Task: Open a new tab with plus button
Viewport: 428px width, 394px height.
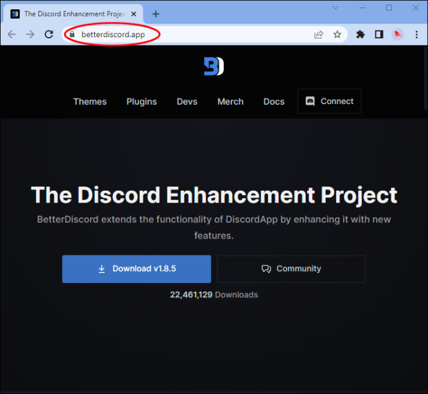Action: coord(156,14)
